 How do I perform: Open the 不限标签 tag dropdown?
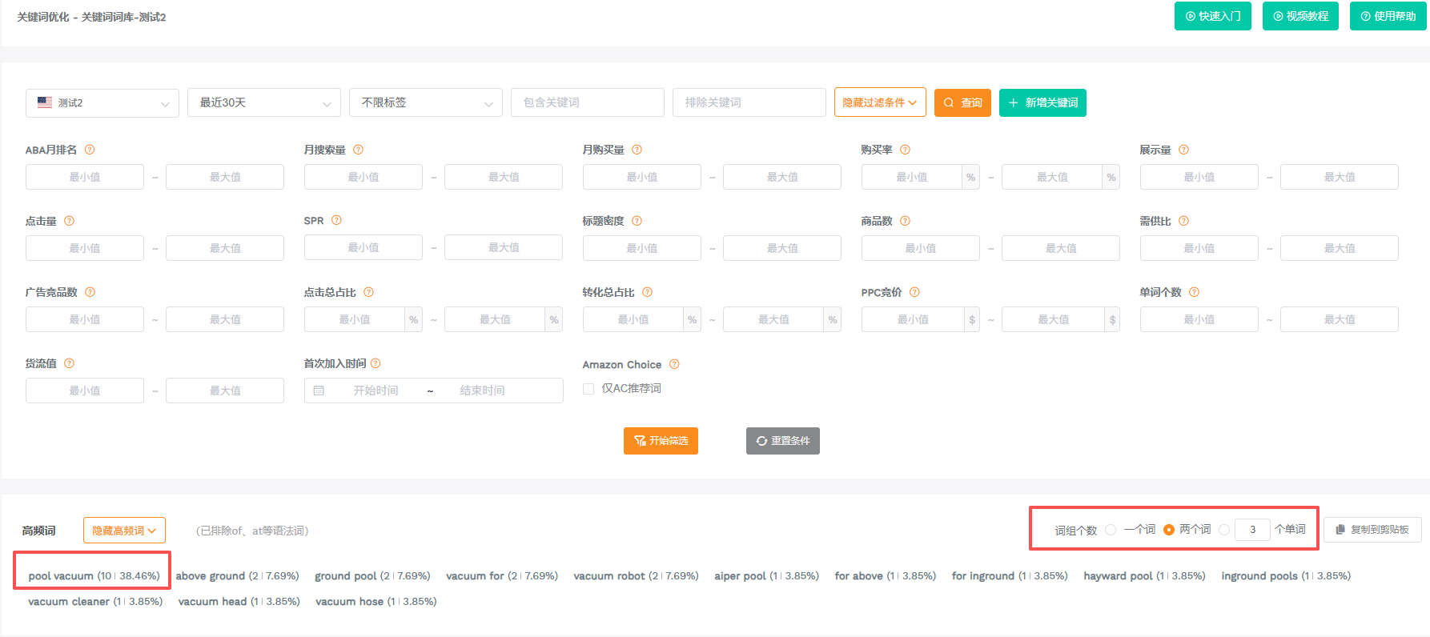425,102
